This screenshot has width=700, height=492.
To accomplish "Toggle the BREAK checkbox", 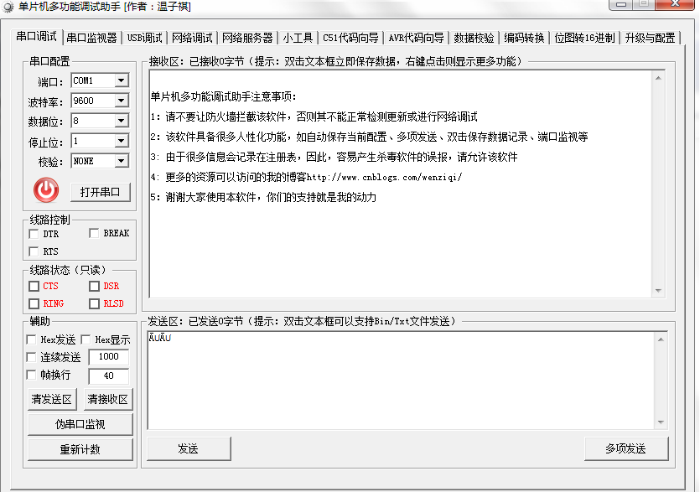I will (94, 233).
